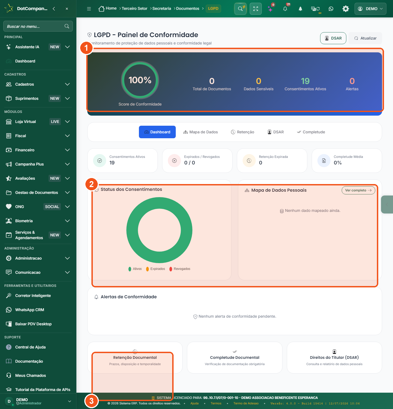Open the Completude Documental card
Screen dimensions: 393x409
235,357
